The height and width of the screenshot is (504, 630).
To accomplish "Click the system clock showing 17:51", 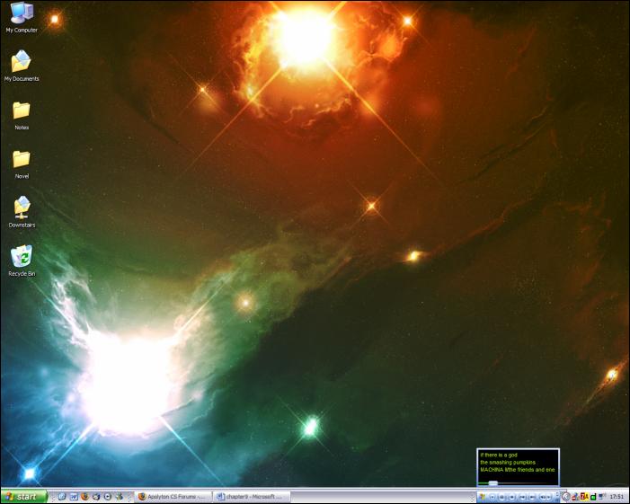I will [617, 496].
